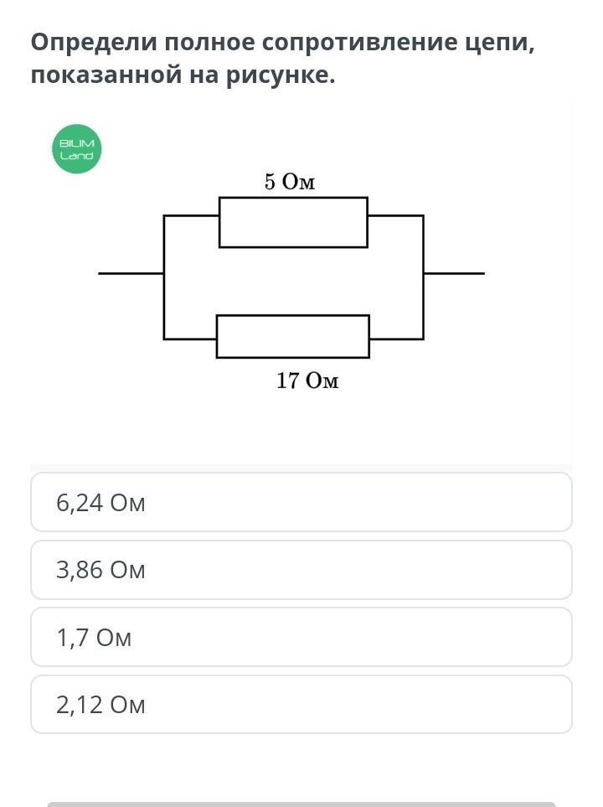Click the wire right of the 5 Ом resistor
The image size is (603, 807).
tap(395, 216)
